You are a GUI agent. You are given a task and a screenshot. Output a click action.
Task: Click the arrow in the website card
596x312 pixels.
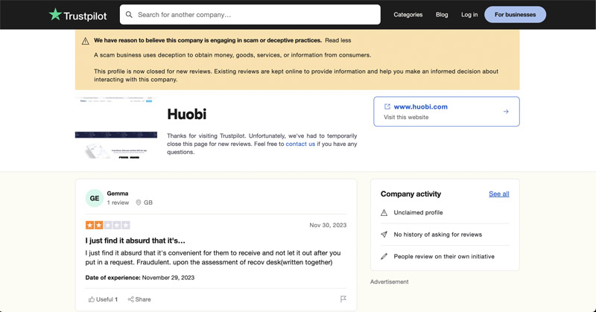[x=506, y=112]
